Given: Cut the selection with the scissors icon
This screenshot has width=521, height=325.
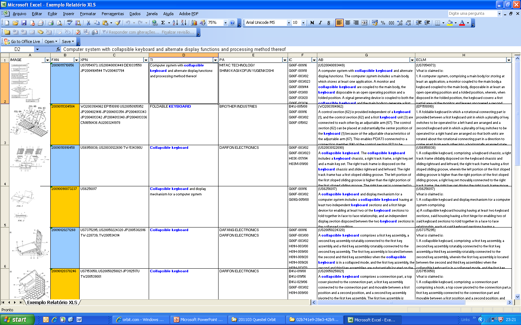Looking at the screenshot, I should coord(88,22).
